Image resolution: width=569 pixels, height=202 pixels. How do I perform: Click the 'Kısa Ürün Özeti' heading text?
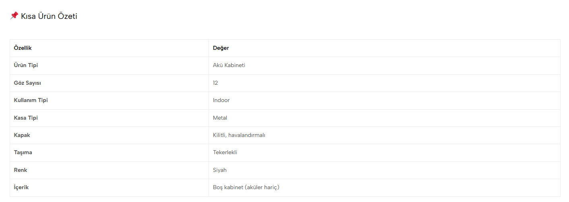(49, 16)
